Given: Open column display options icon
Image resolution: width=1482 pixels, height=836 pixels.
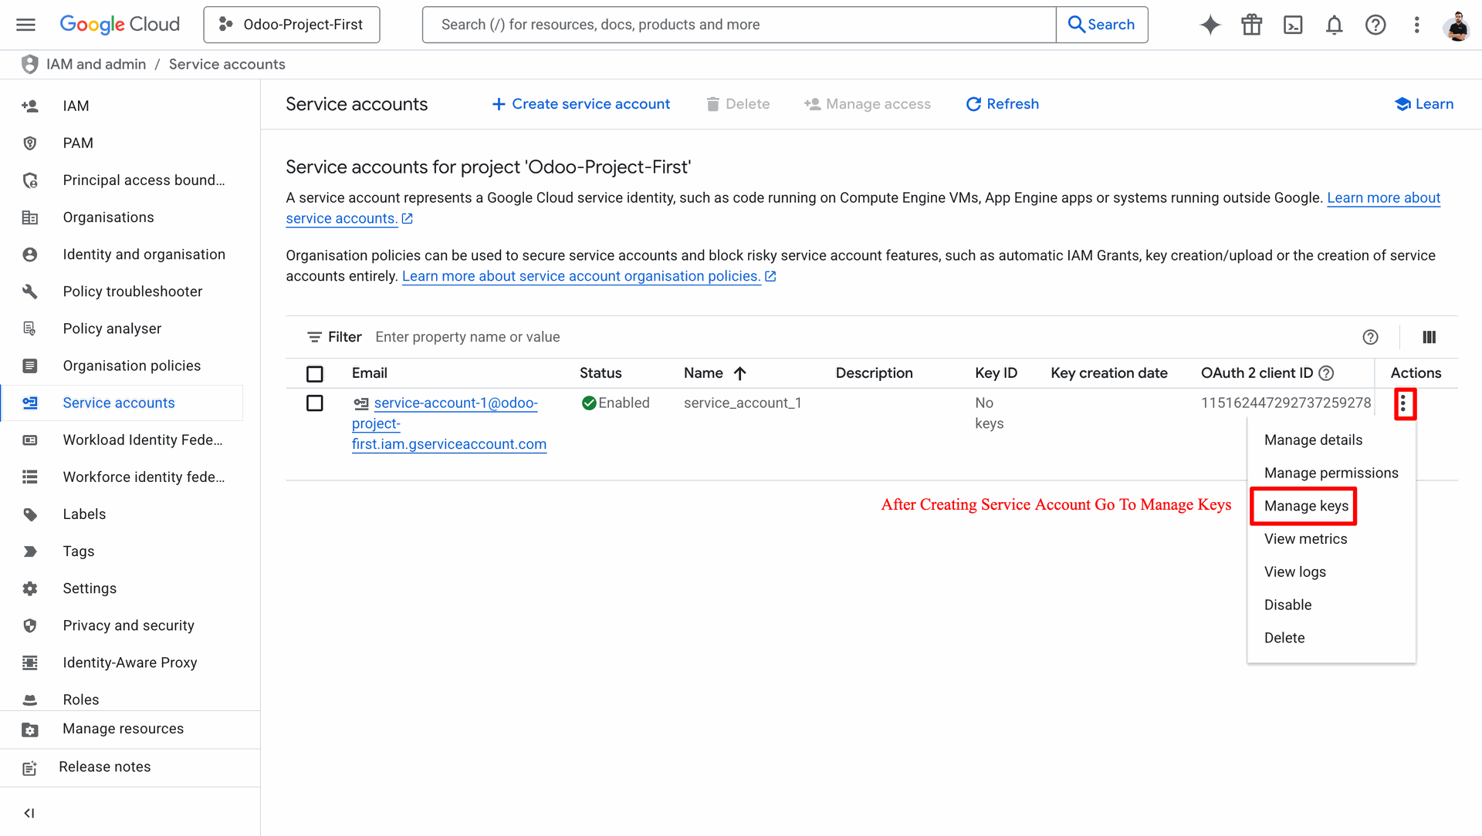Looking at the screenshot, I should click(1429, 337).
